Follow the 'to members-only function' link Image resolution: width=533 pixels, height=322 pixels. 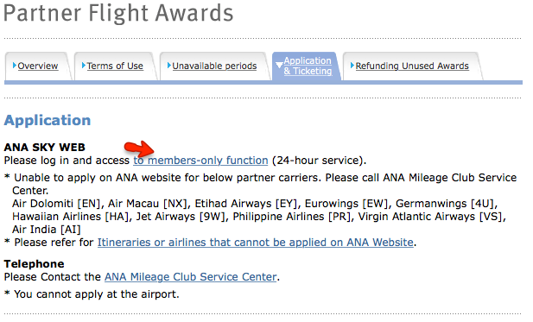[200, 160]
